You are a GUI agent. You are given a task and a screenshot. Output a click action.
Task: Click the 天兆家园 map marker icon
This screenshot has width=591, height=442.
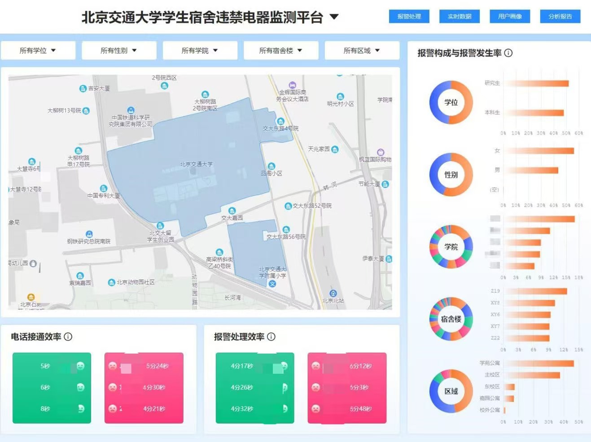[x=335, y=149]
